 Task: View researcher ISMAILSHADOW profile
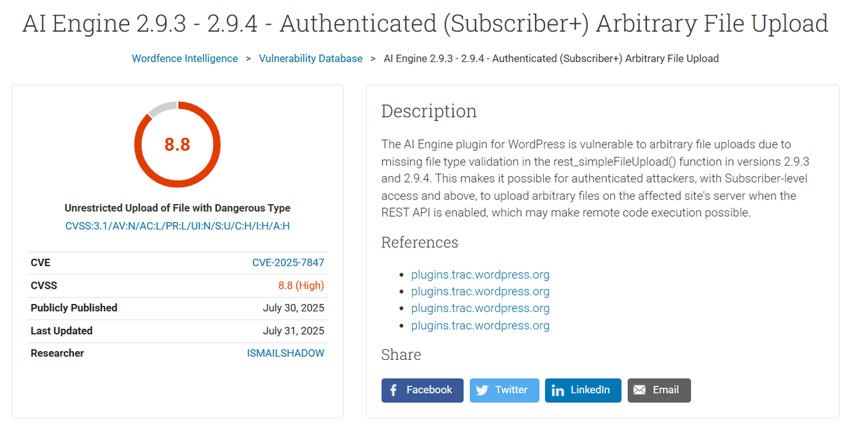(286, 353)
